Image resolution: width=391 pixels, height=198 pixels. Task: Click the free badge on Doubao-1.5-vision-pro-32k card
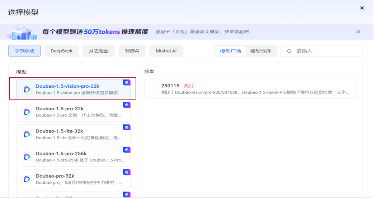point(127,82)
